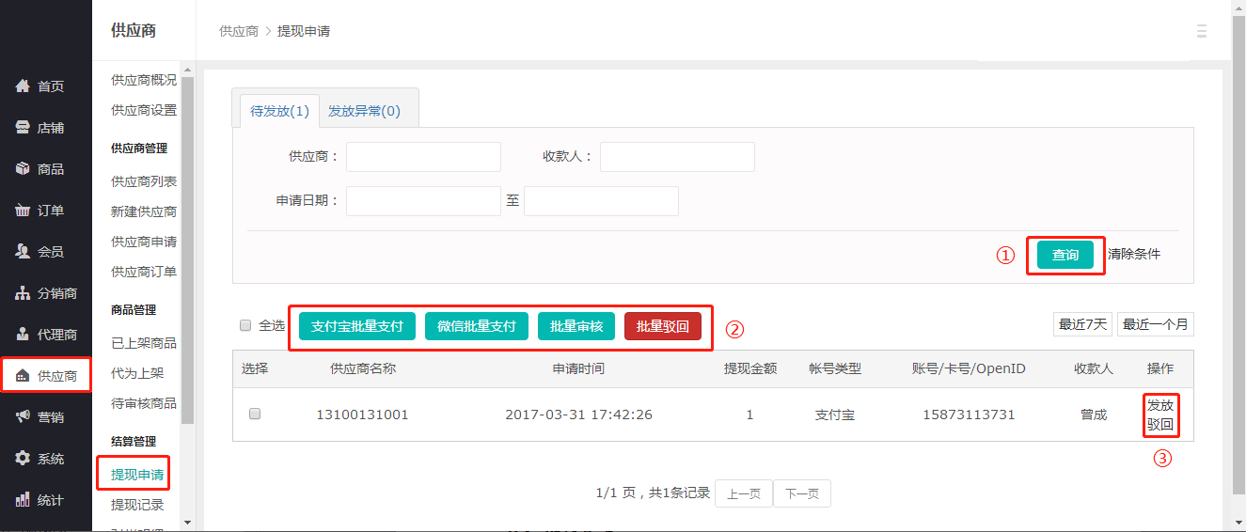
Task: Click the 查询 search button
Action: click(1065, 255)
